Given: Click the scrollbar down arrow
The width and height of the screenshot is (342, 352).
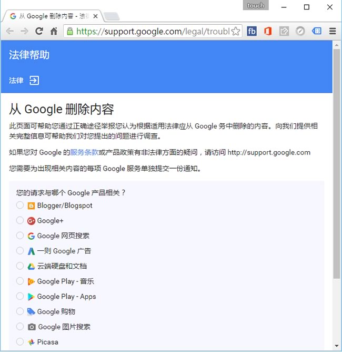Looking at the screenshot, I should 336,346.
